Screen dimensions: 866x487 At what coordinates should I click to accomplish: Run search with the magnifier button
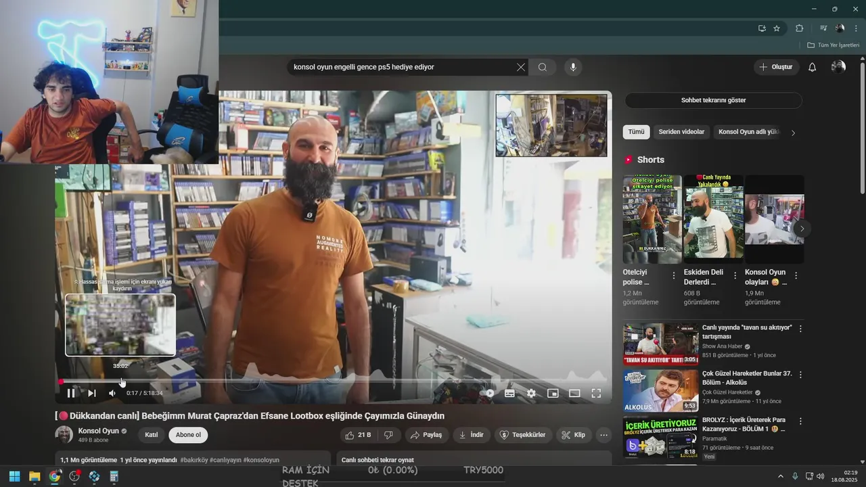pyautogui.click(x=543, y=67)
